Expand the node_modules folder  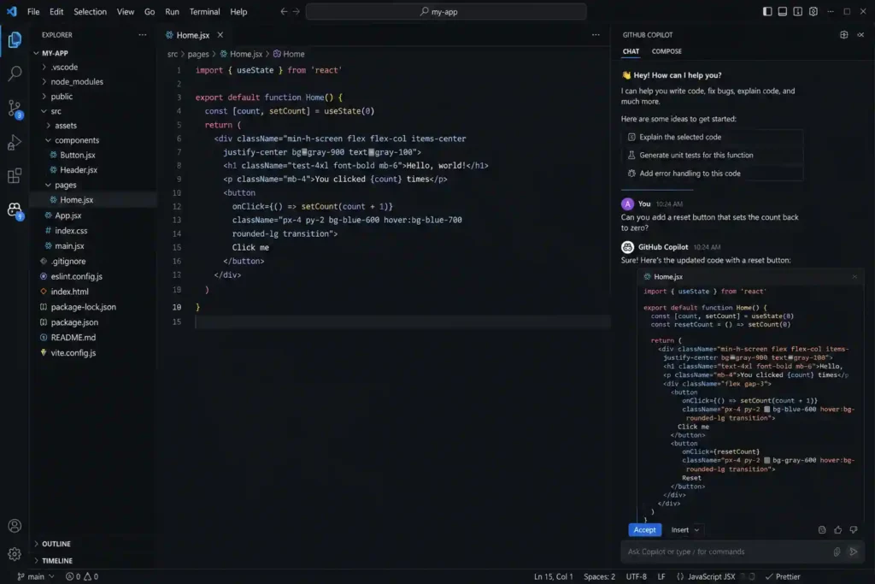[44, 81]
